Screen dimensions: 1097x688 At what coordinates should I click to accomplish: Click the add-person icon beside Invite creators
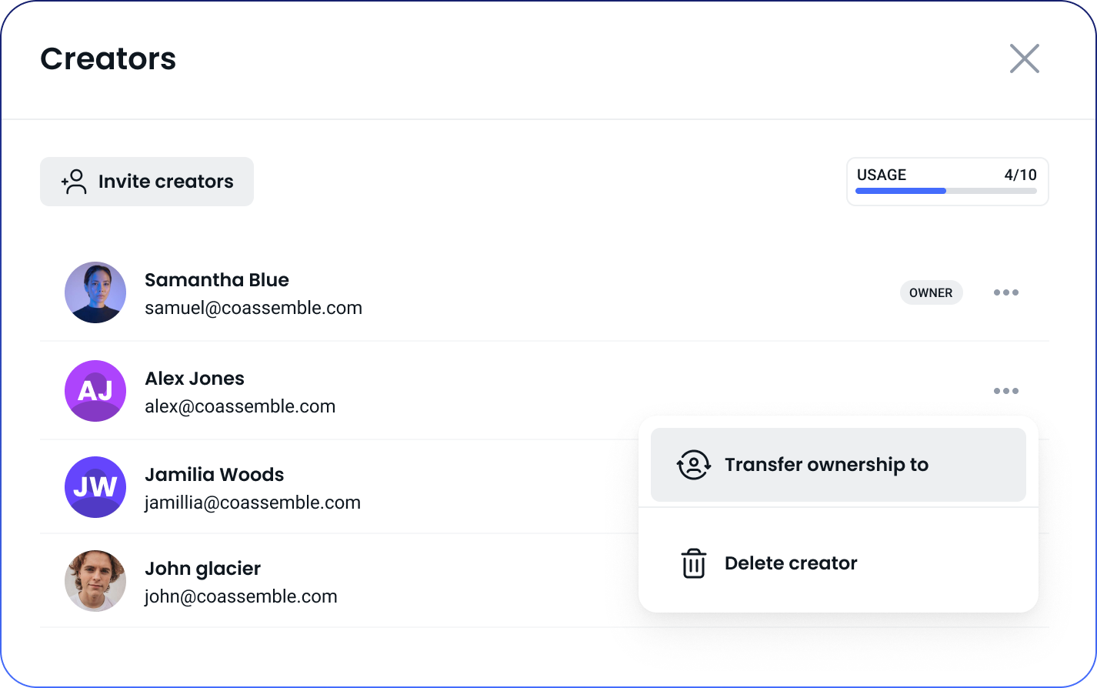click(x=74, y=182)
